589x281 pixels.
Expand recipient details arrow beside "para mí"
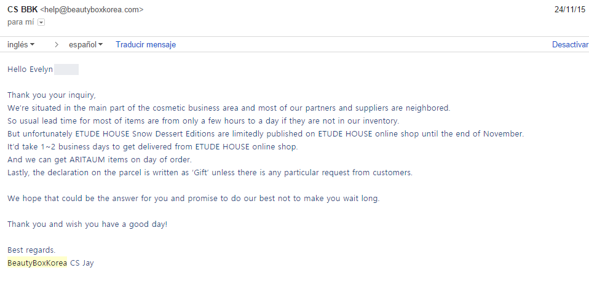click(x=41, y=23)
